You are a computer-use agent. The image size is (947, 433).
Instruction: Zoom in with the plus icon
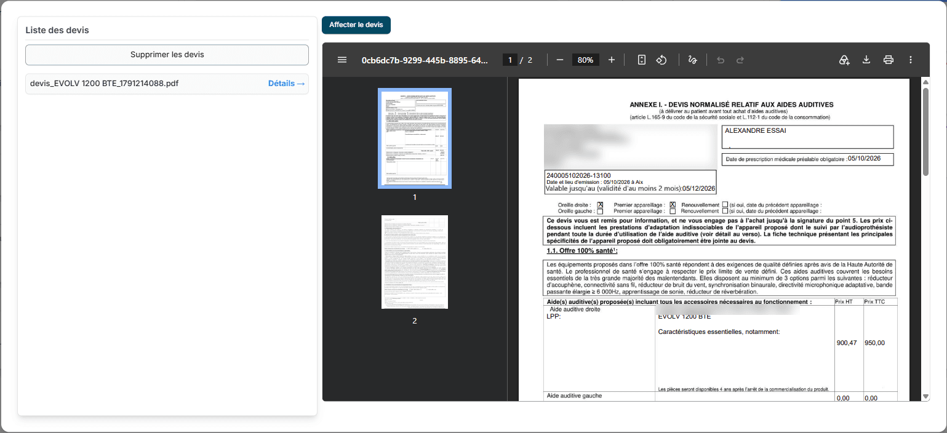612,60
